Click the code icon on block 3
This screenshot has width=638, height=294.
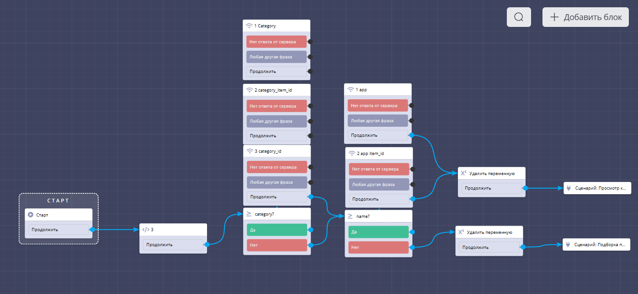[146, 230]
